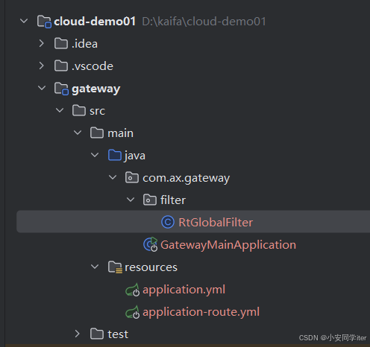
Task: Collapse the filter package chevron
Action: tap(131, 200)
